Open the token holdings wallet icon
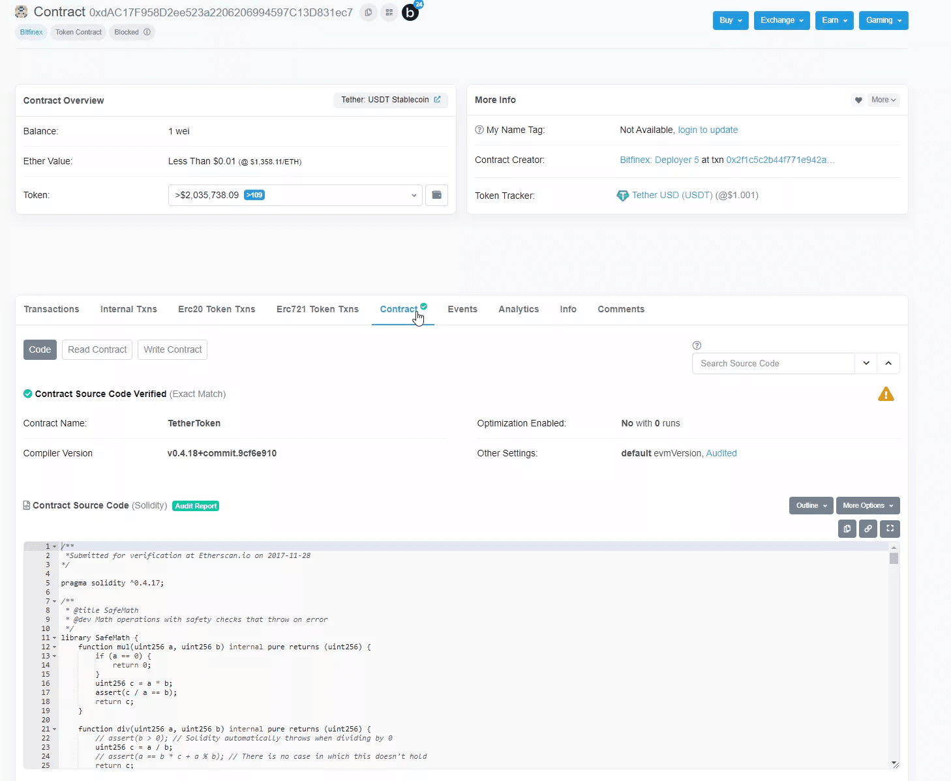Screen dimensions: 951x781 click(436, 195)
